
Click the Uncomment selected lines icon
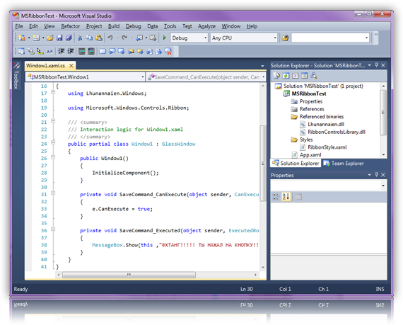tap(91, 52)
